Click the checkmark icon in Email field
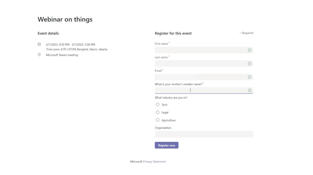Image resolution: width=313 pixels, height=175 pixels. pyautogui.click(x=249, y=77)
